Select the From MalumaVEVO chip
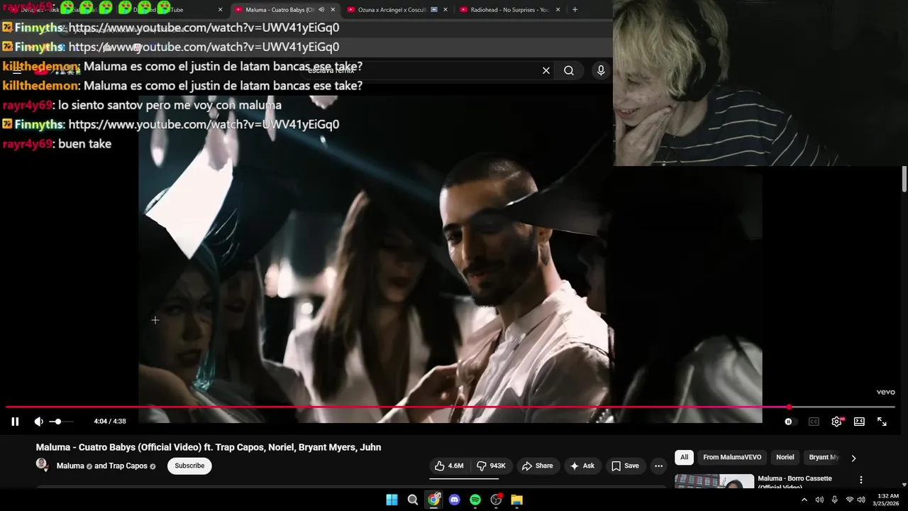908x511 pixels. point(732,457)
